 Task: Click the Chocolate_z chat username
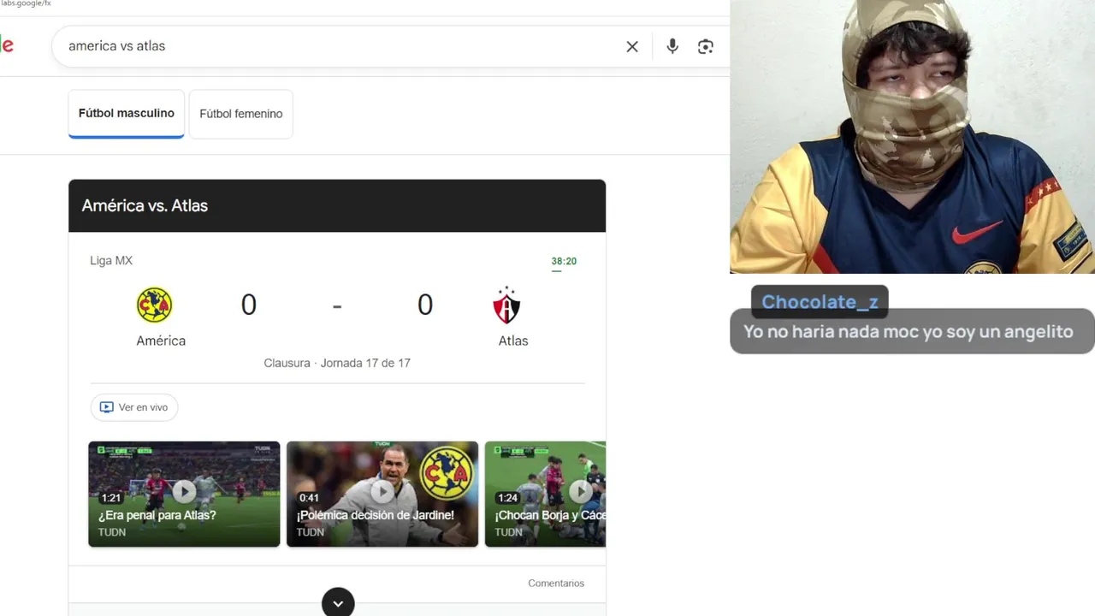[820, 302]
